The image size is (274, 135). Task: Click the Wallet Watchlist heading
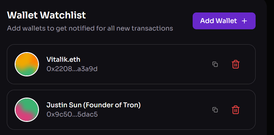click(x=46, y=15)
